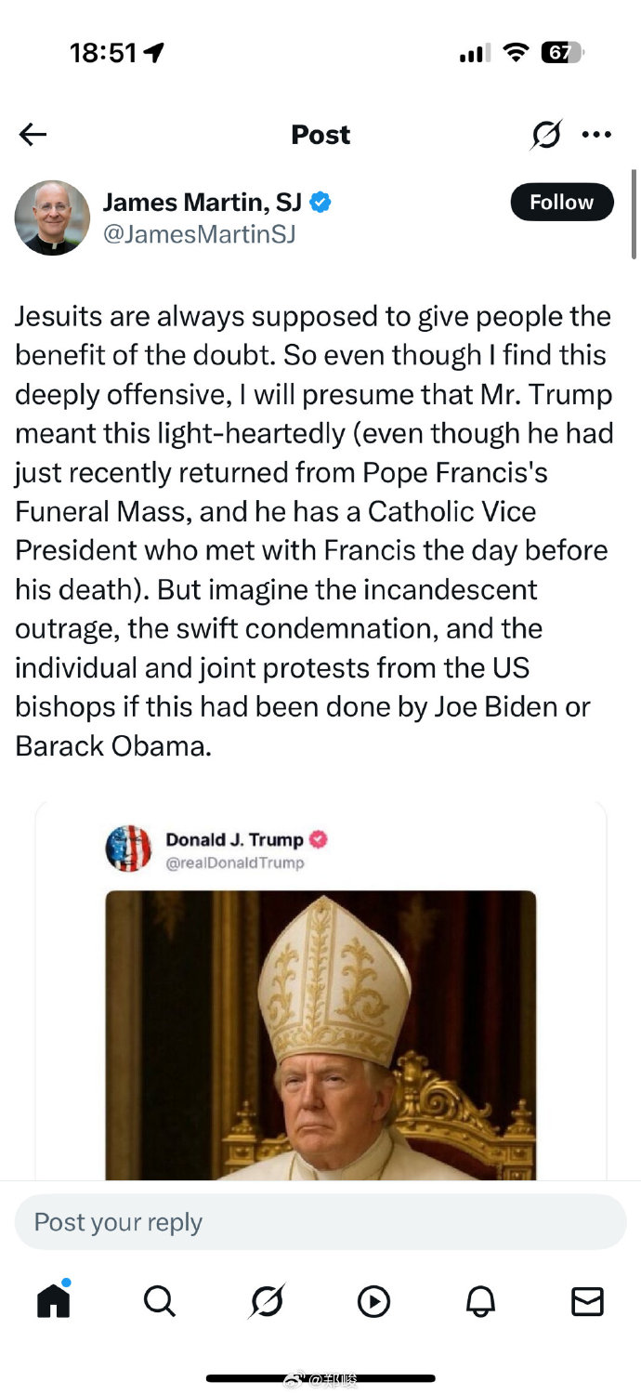Open Notifications bell tab
641x1395 pixels.
tap(480, 1301)
